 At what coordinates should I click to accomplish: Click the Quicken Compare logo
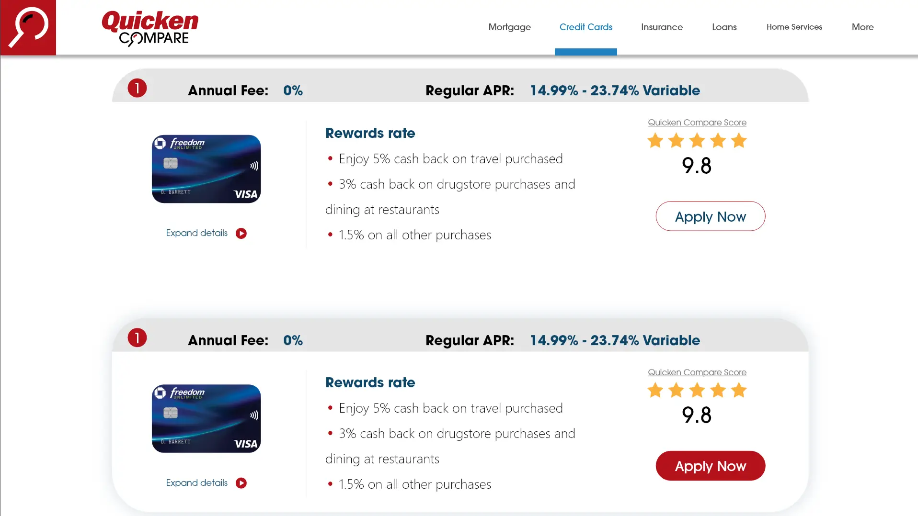click(x=150, y=28)
